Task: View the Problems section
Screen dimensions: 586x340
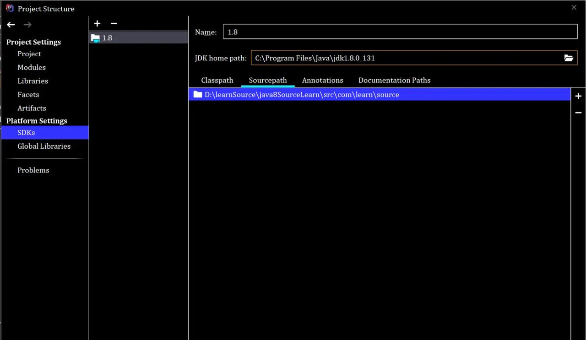Action: (x=33, y=170)
